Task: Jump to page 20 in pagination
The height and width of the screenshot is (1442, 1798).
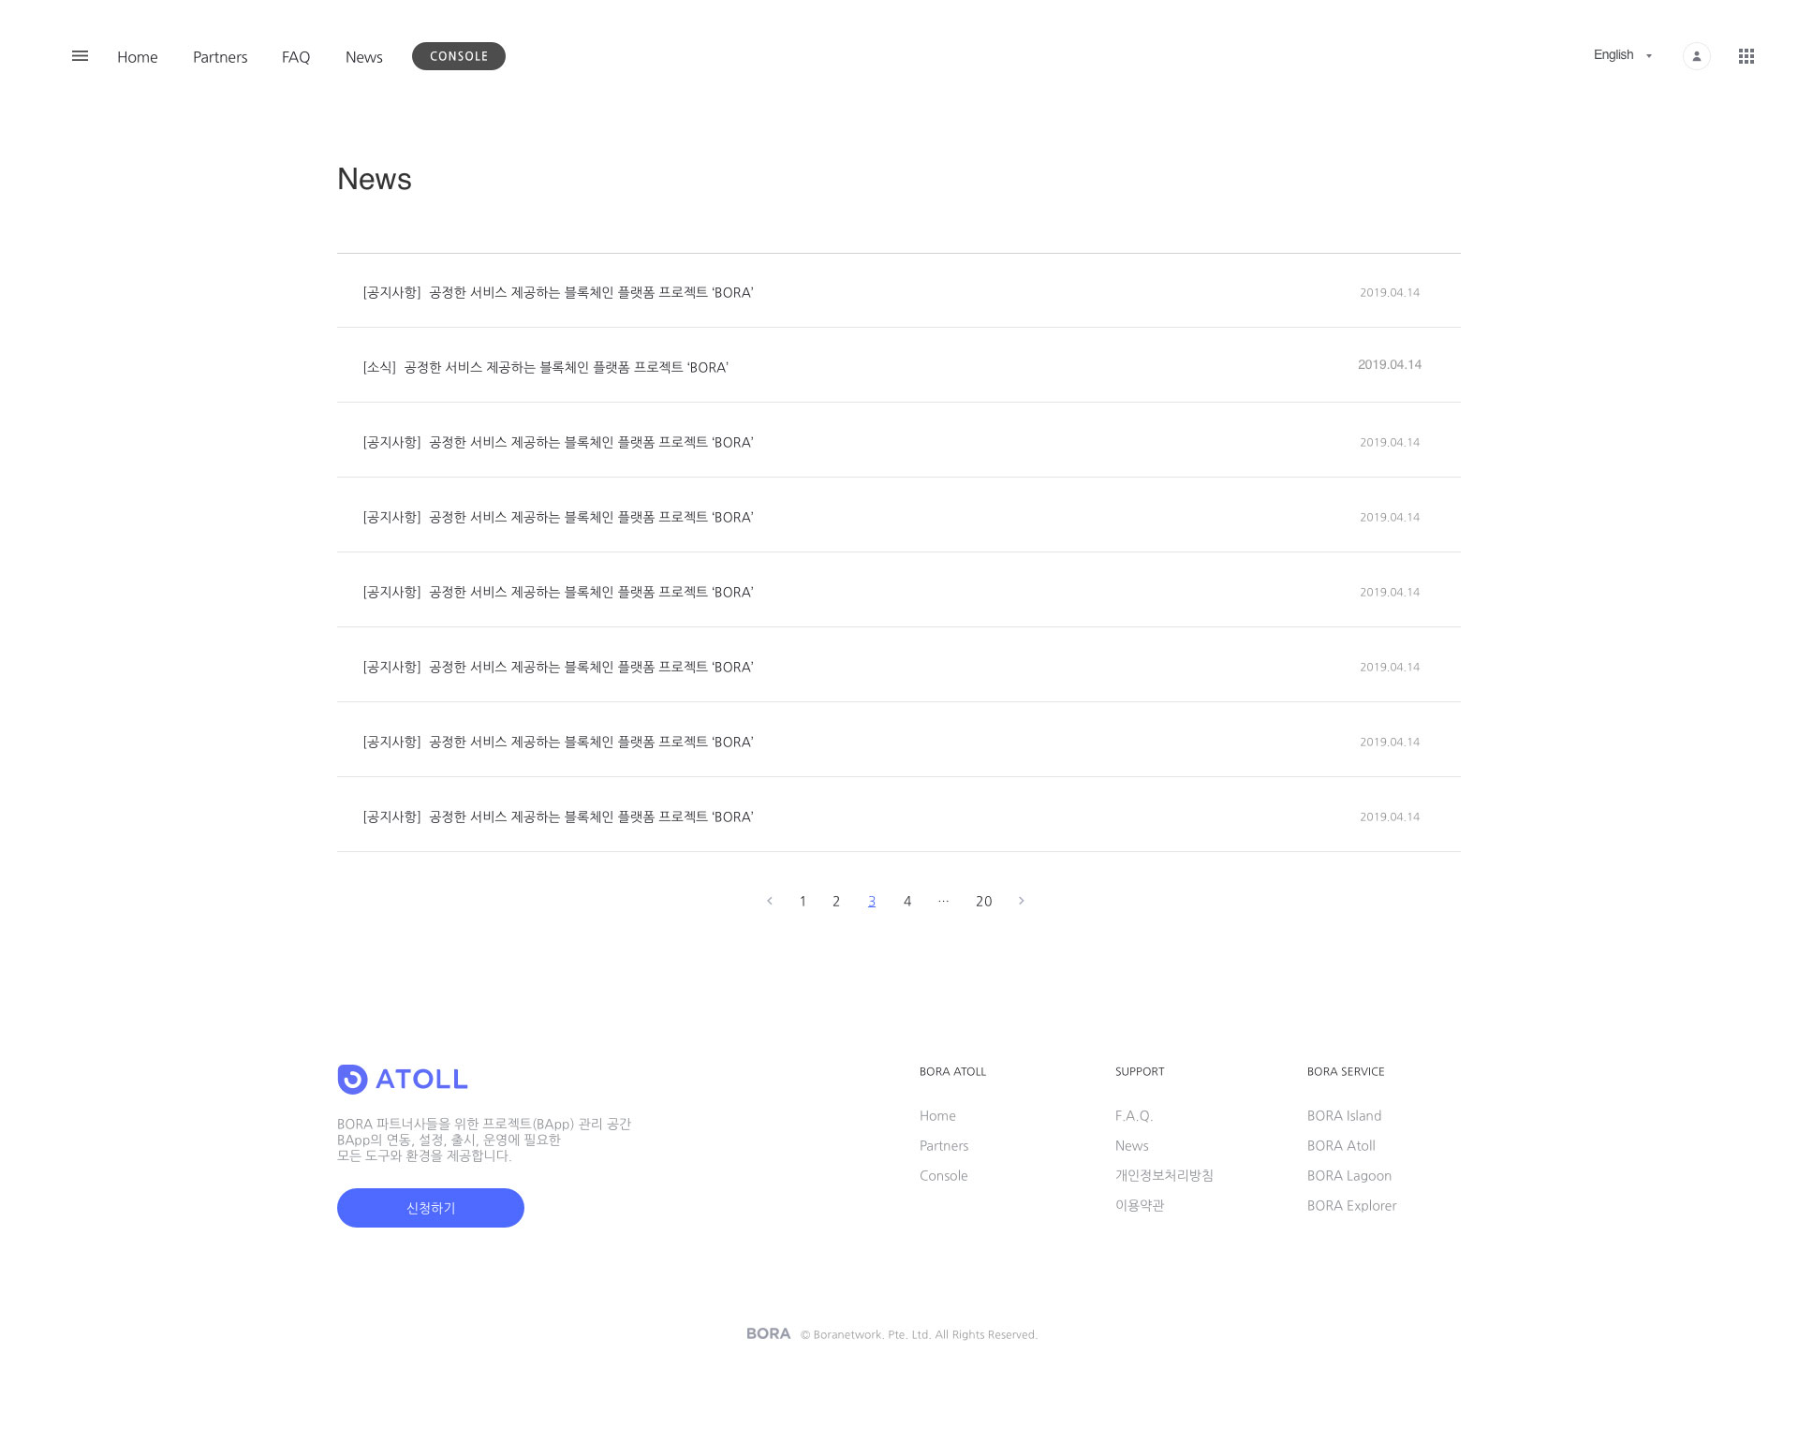Action: coord(983,901)
